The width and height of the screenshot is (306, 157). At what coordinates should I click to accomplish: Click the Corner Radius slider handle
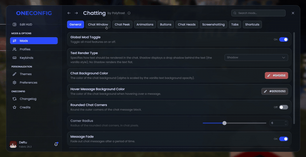tap(225, 123)
